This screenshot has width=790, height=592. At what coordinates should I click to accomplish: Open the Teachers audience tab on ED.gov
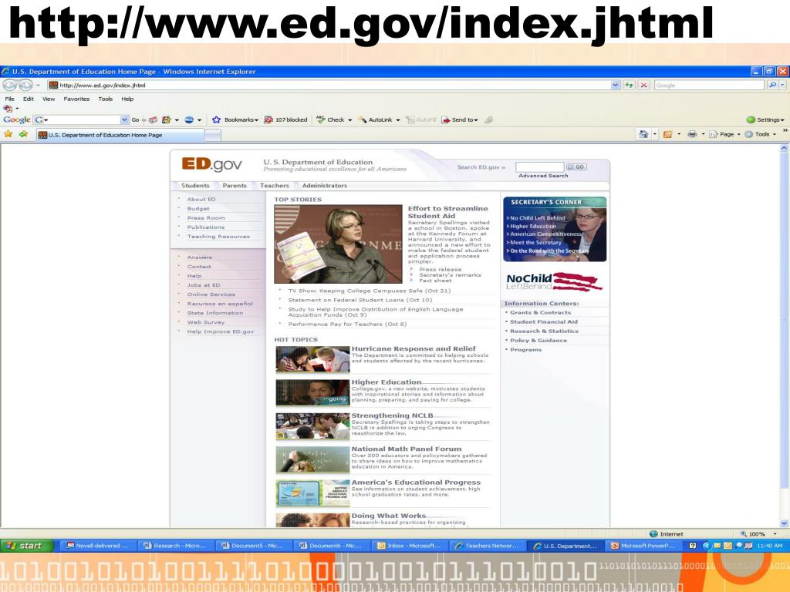coord(274,185)
